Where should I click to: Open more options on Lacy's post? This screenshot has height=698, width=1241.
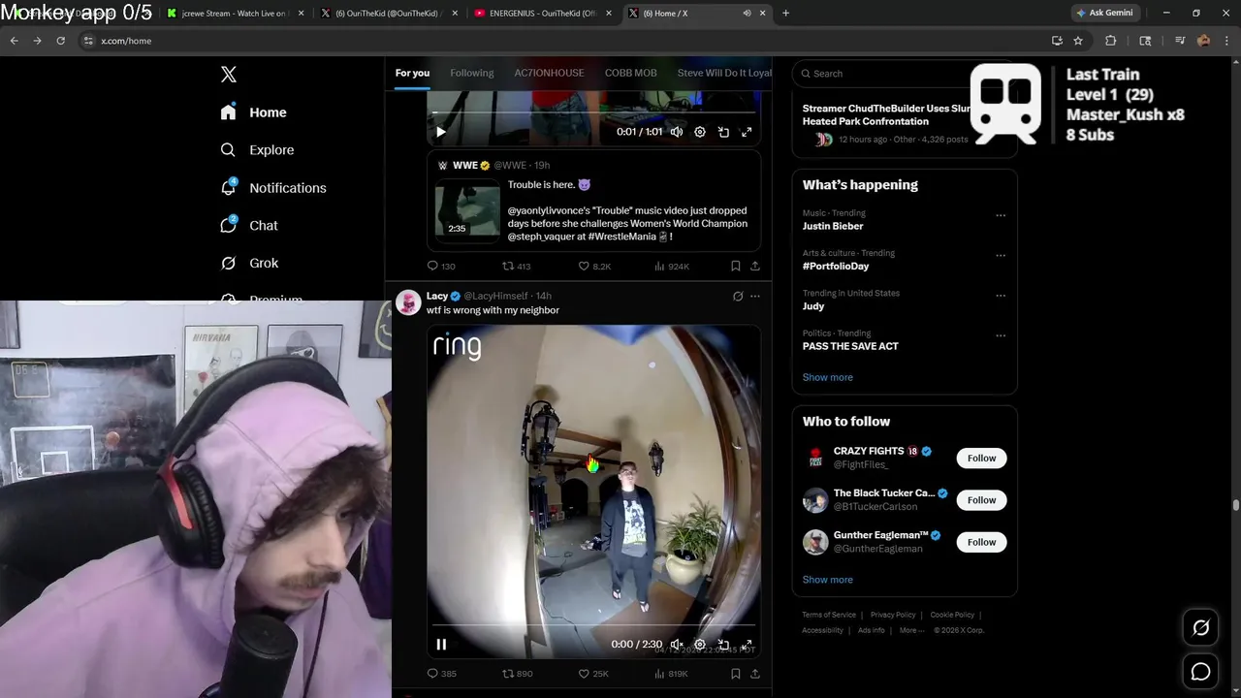(755, 297)
